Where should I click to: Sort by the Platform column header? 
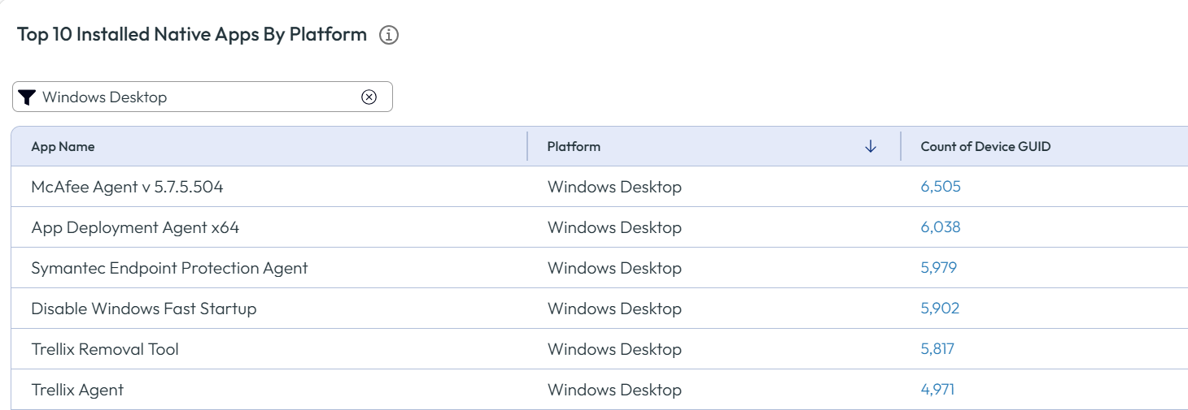tap(574, 147)
